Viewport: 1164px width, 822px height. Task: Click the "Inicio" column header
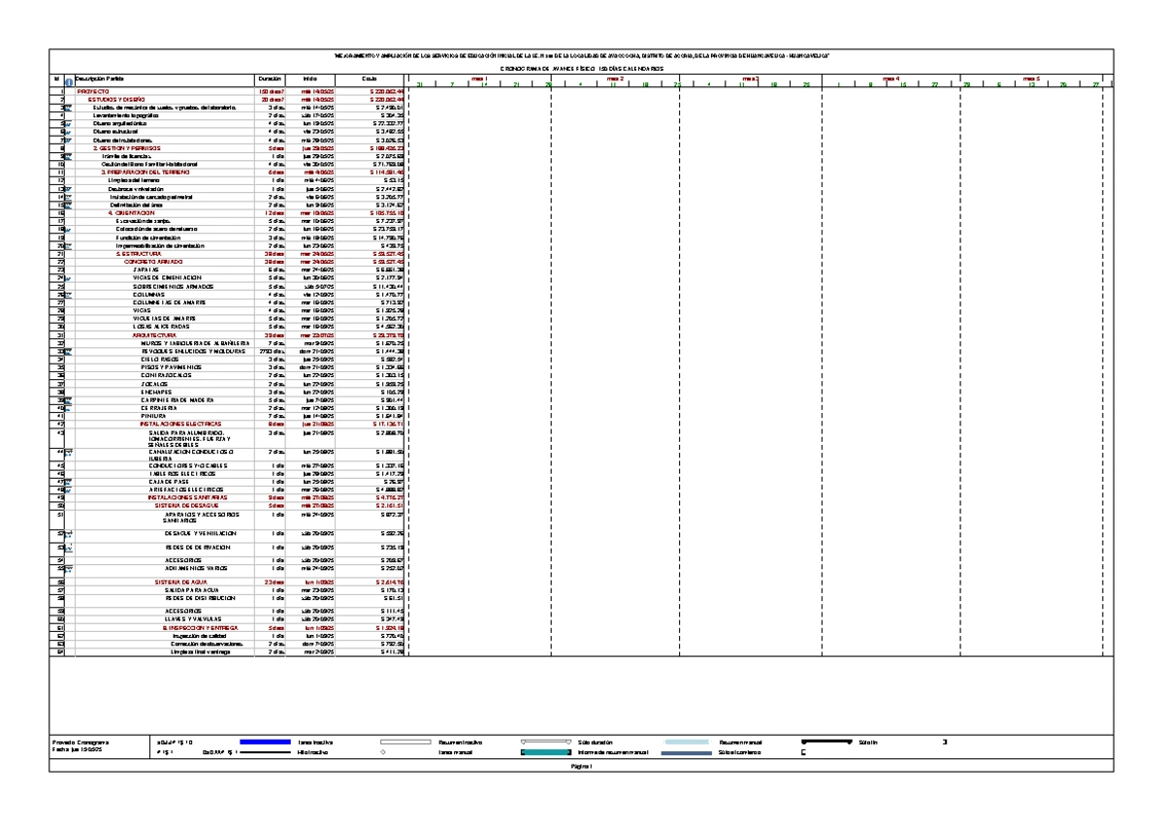pyautogui.click(x=310, y=78)
